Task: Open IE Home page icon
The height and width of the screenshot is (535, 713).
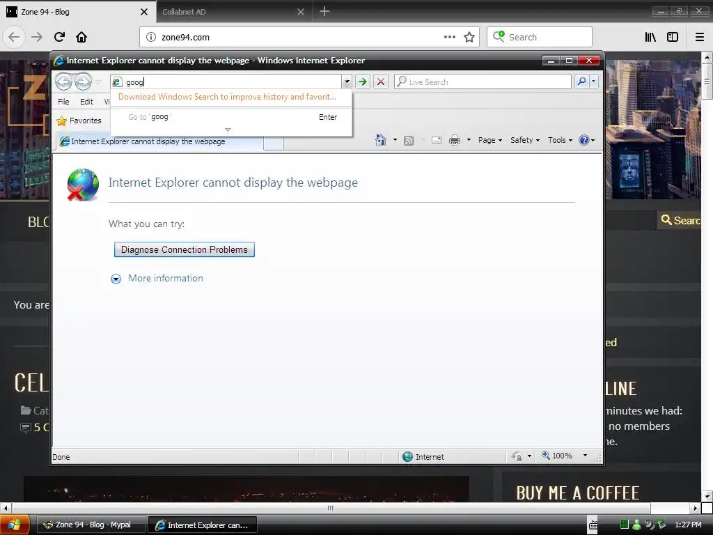Action: [381, 140]
